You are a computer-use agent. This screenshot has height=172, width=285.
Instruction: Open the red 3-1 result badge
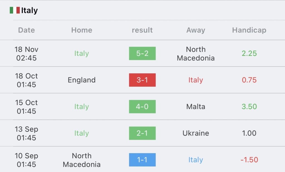[x=142, y=80]
